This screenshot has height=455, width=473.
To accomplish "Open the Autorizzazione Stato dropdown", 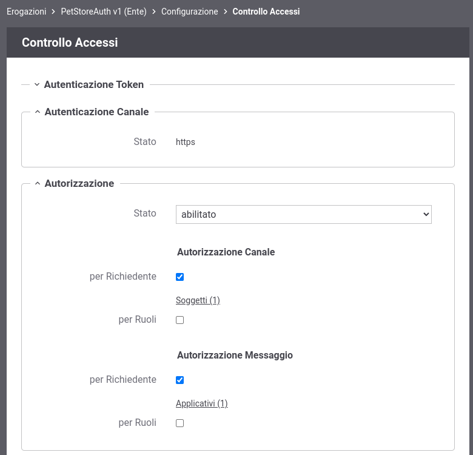I will [303, 215].
